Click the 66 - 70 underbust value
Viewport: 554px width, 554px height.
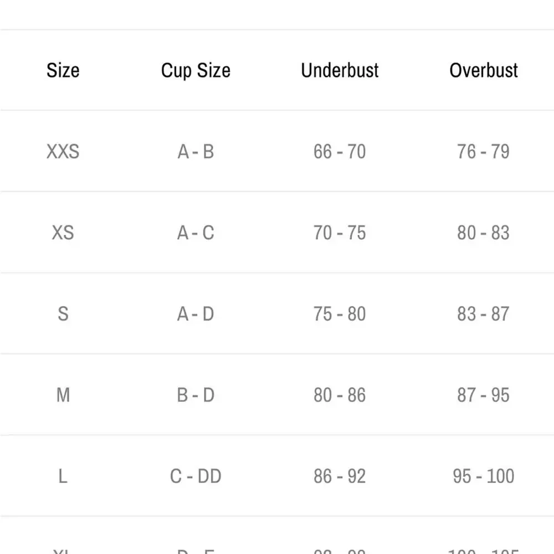pyautogui.click(x=340, y=152)
